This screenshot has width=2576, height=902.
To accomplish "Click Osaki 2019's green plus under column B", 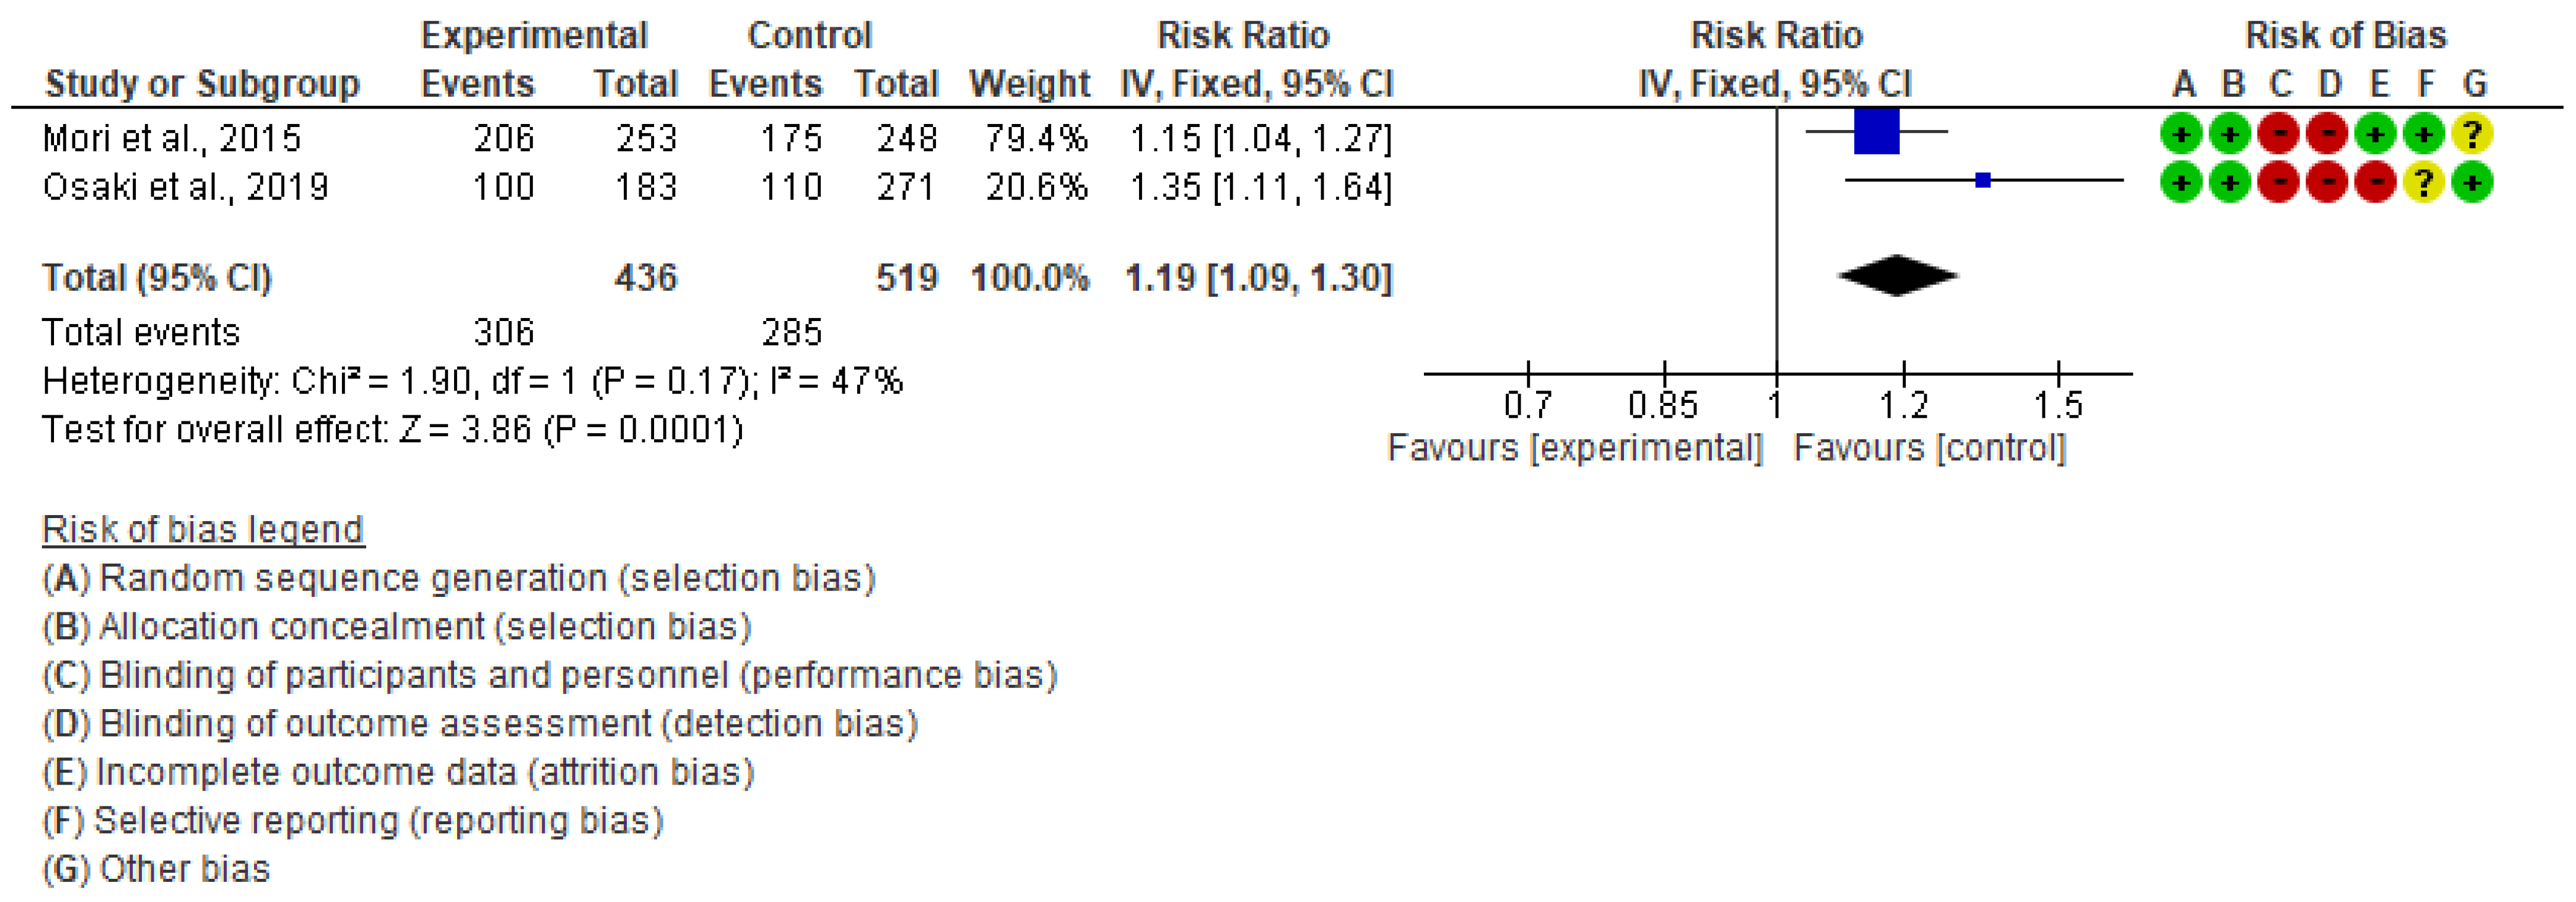I will tap(2229, 183).
